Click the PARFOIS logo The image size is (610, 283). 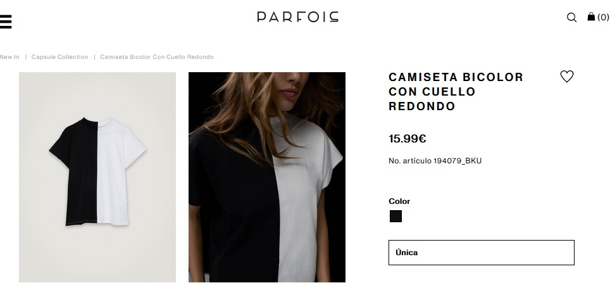pos(297,16)
